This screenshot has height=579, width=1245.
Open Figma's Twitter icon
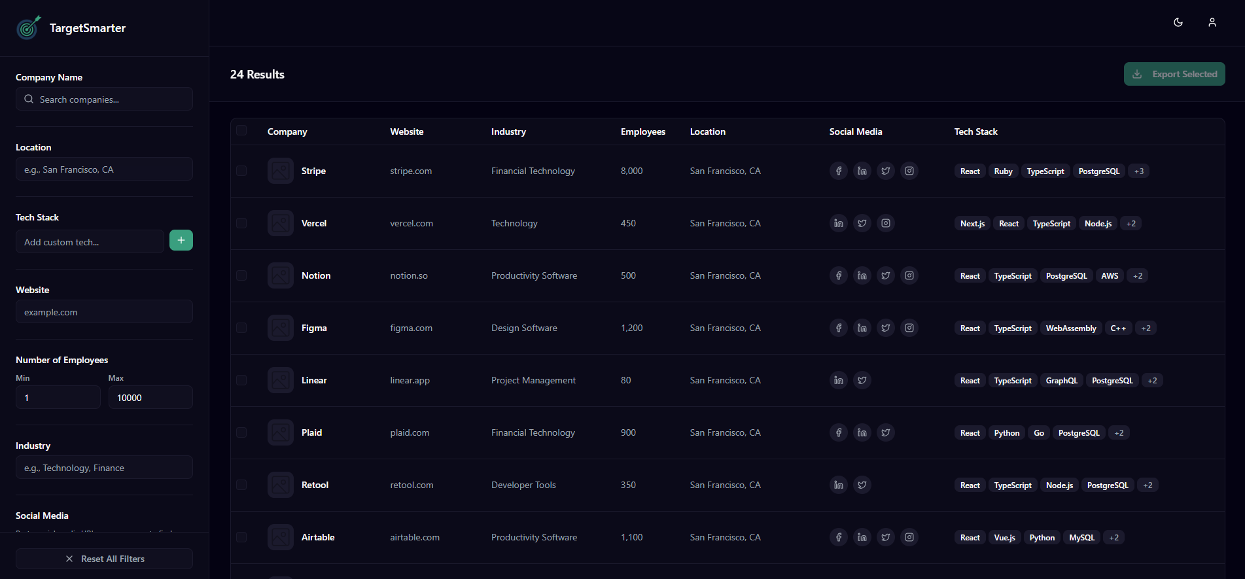(886, 328)
